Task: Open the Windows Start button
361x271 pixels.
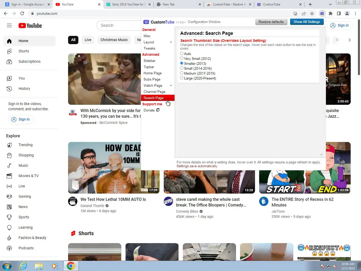Action: pos(7,266)
